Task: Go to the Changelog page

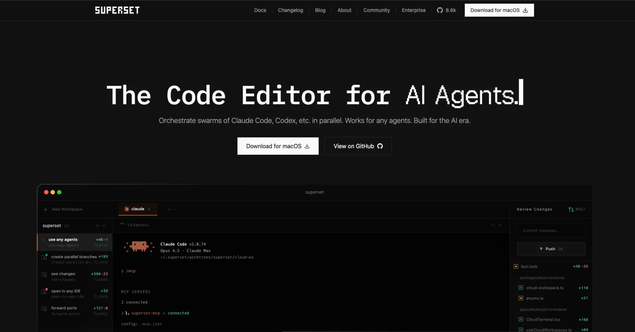Action: point(290,10)
